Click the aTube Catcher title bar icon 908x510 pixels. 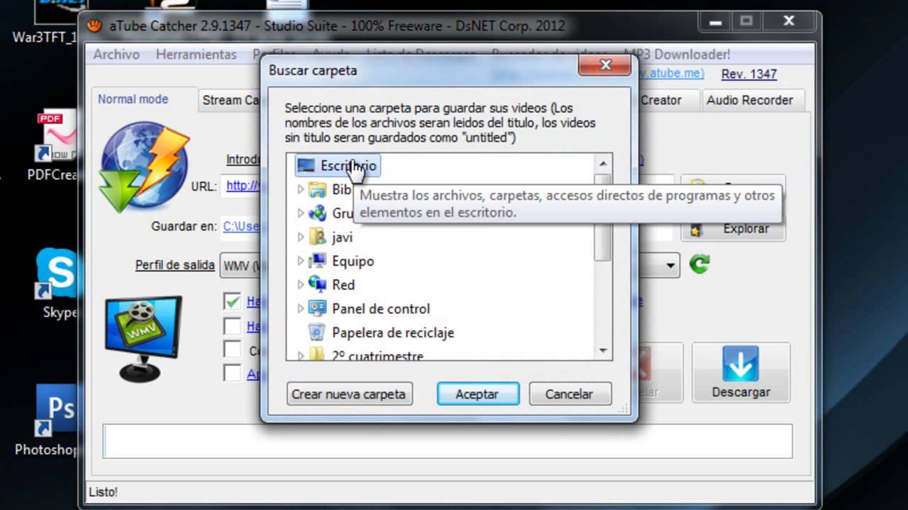pos(94,25)
